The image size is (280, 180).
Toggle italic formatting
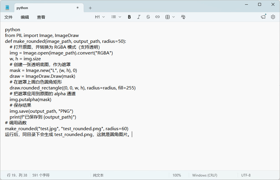[139, 17]
